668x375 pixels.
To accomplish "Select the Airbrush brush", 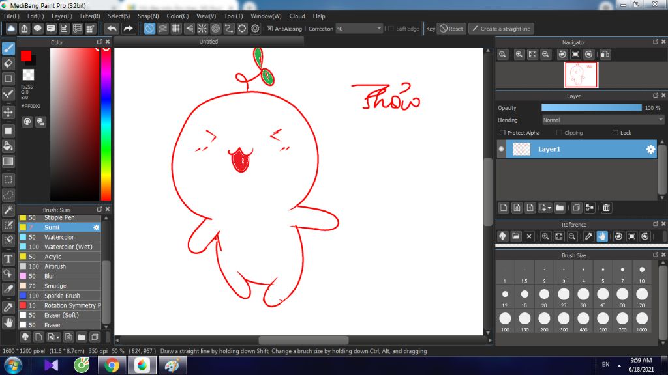I will coord(59,266).
